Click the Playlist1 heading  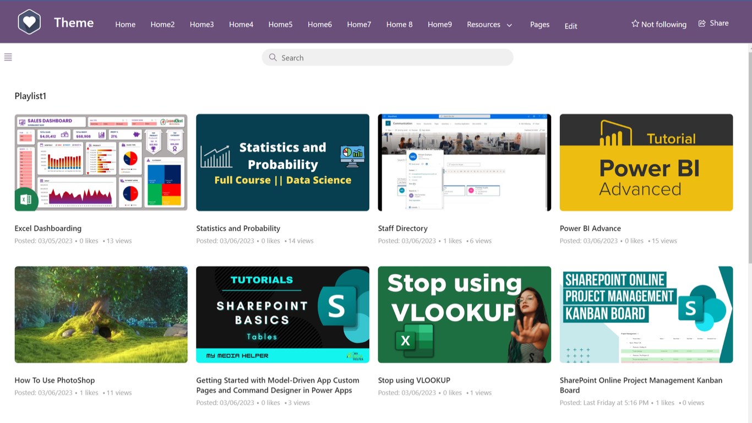click(30, 96)
